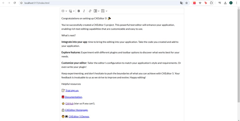Click the scrollbar down arrow
Screen dimensions: 240x121
[x=239, y=120]
